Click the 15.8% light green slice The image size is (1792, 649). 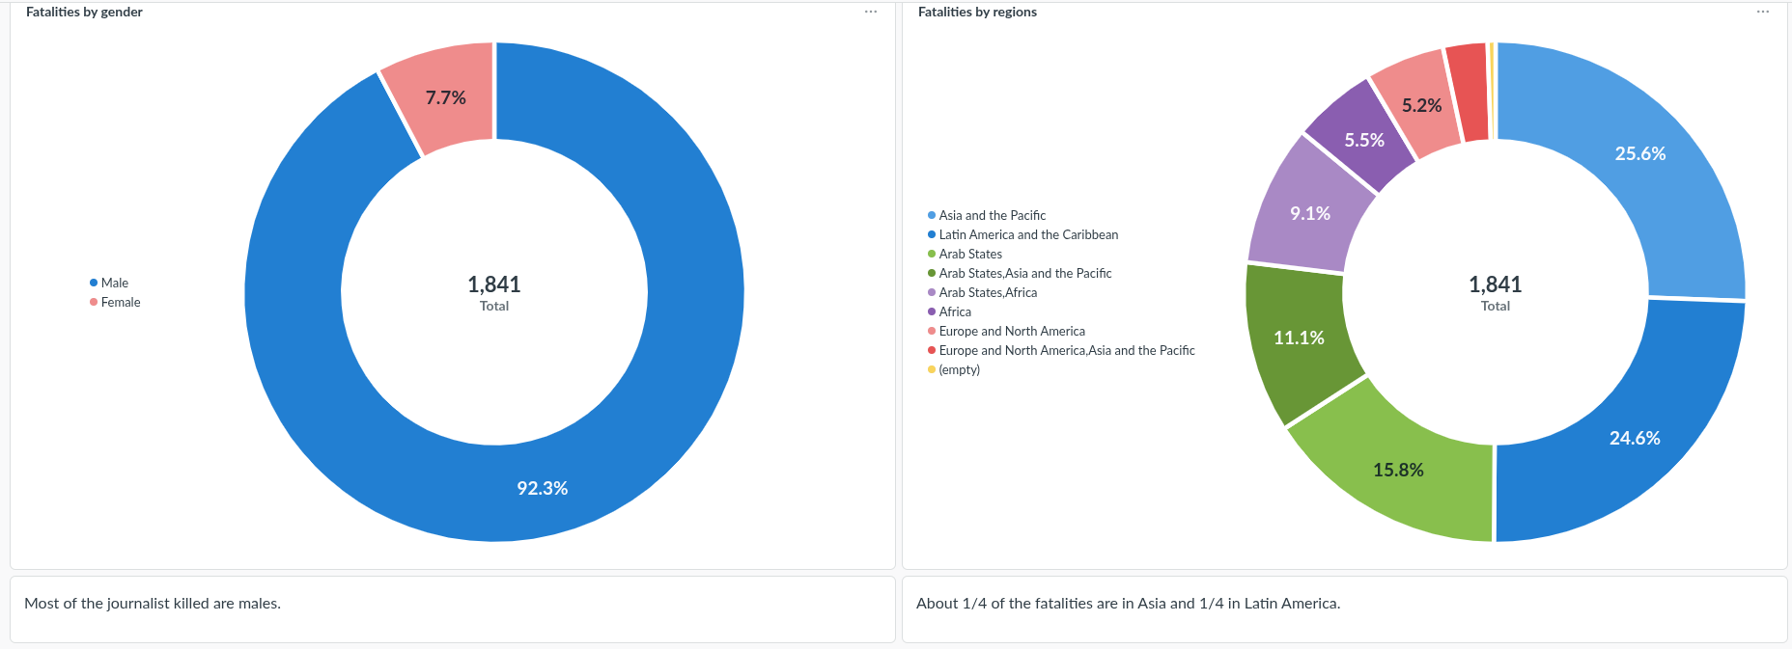click(1398, 470)
